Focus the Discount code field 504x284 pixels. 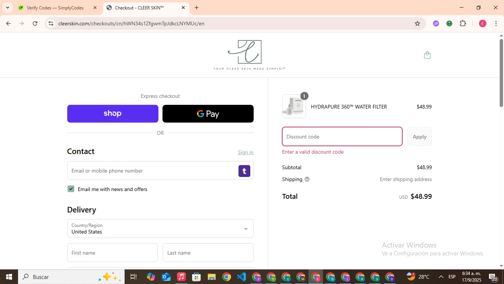342,136
